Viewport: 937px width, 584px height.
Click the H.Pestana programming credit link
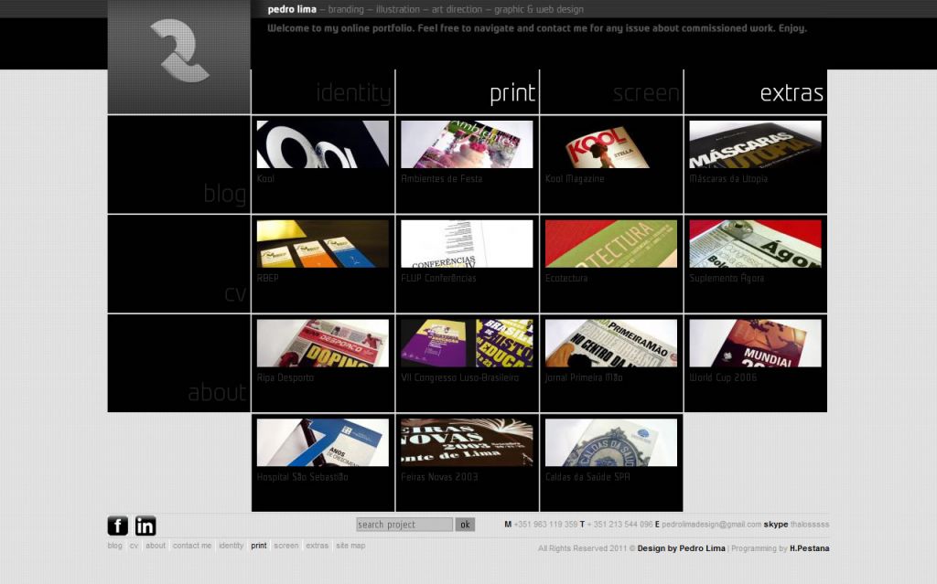pos(809,548)
